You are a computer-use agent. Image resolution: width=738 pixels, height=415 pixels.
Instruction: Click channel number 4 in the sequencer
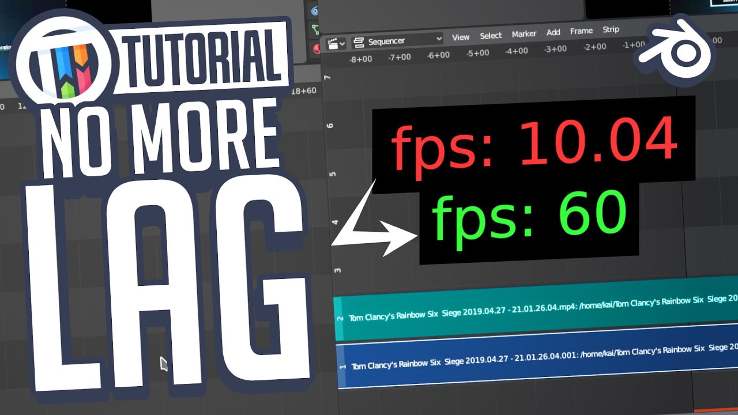(x=334, y=222)
